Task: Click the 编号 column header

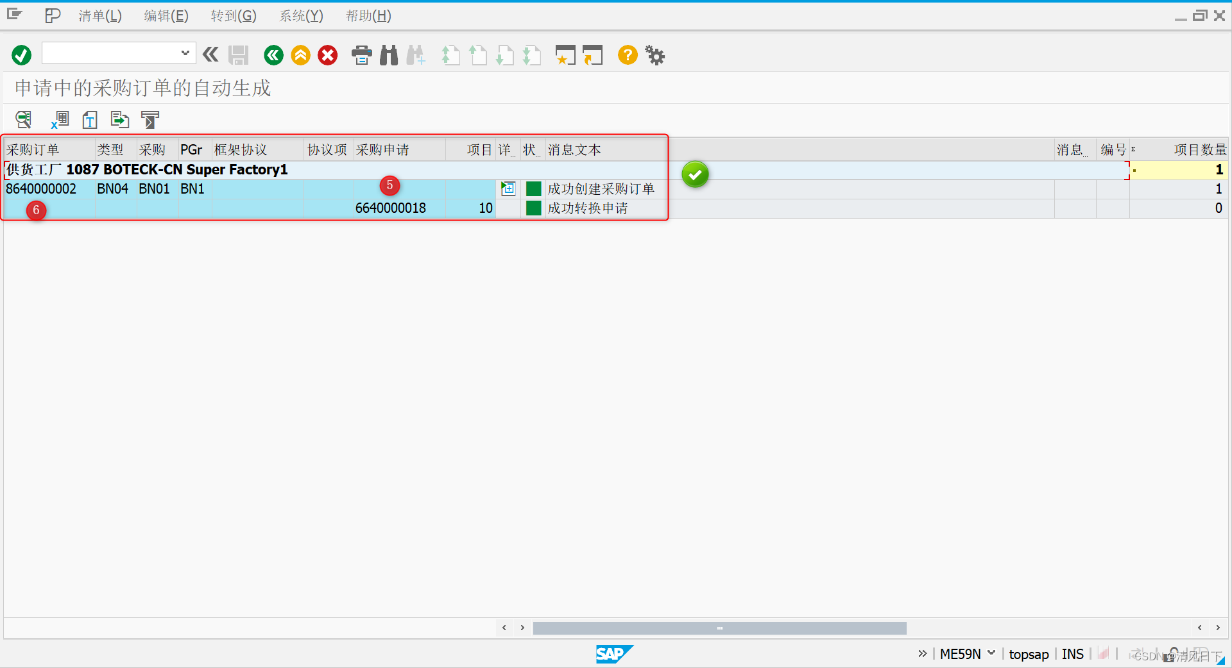Action: [1113, 149]
